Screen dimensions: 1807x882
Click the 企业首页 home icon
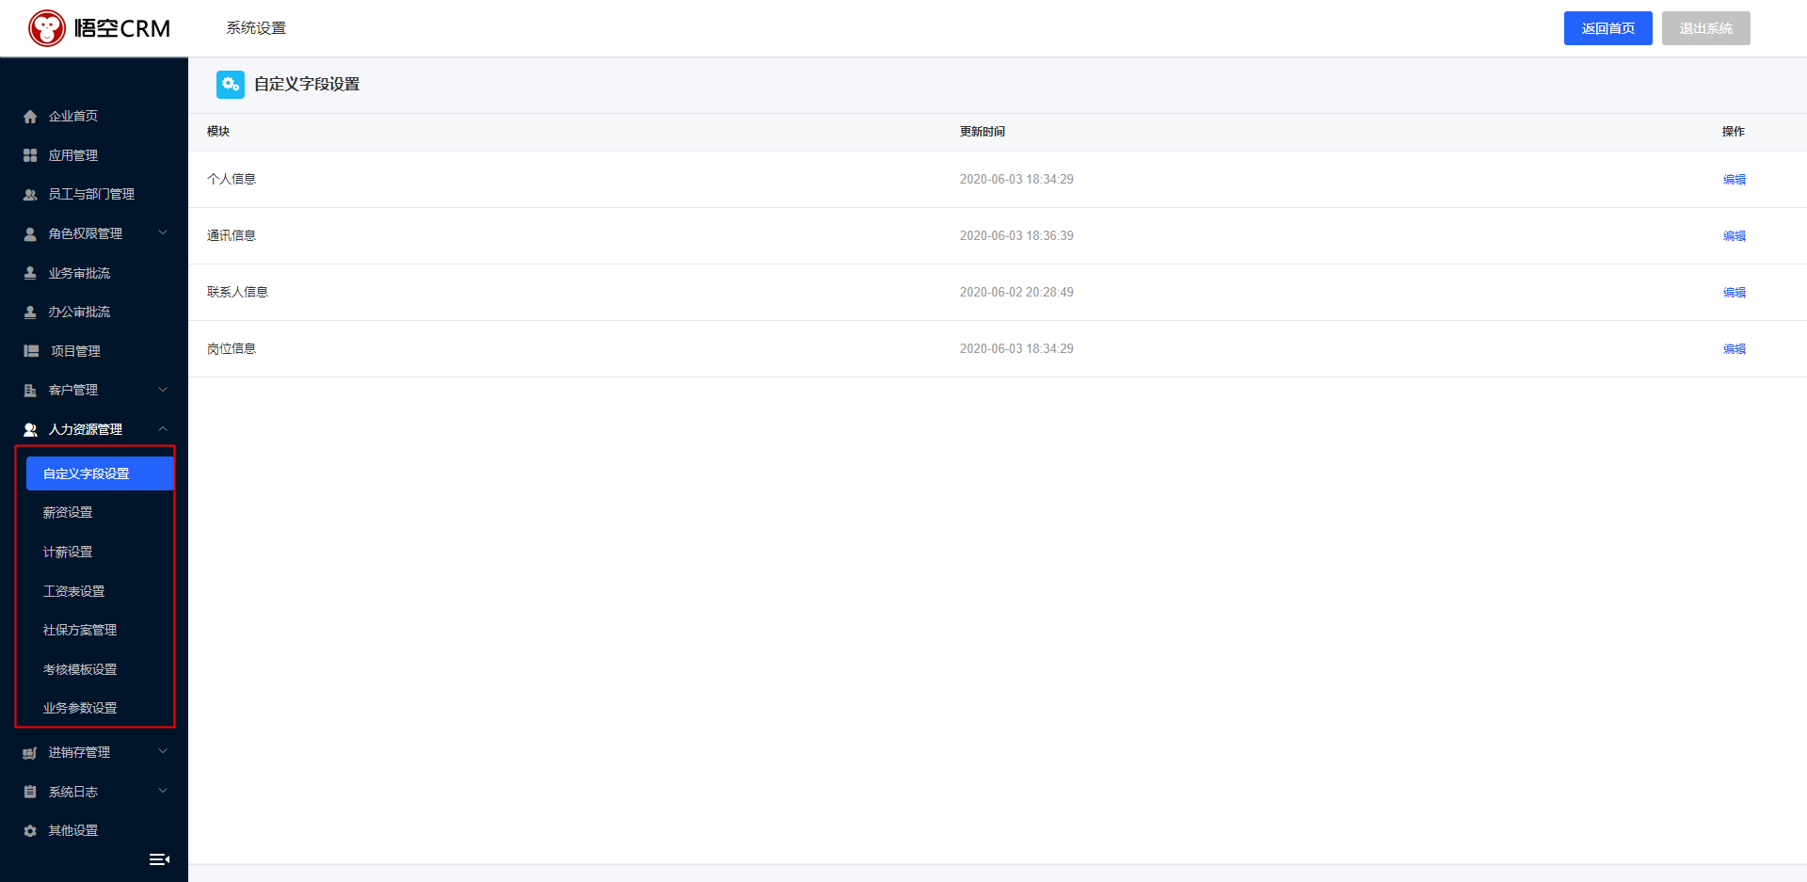coord(30,117)
